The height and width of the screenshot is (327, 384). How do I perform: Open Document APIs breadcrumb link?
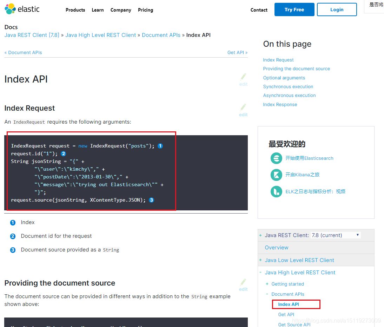(161, 35)
